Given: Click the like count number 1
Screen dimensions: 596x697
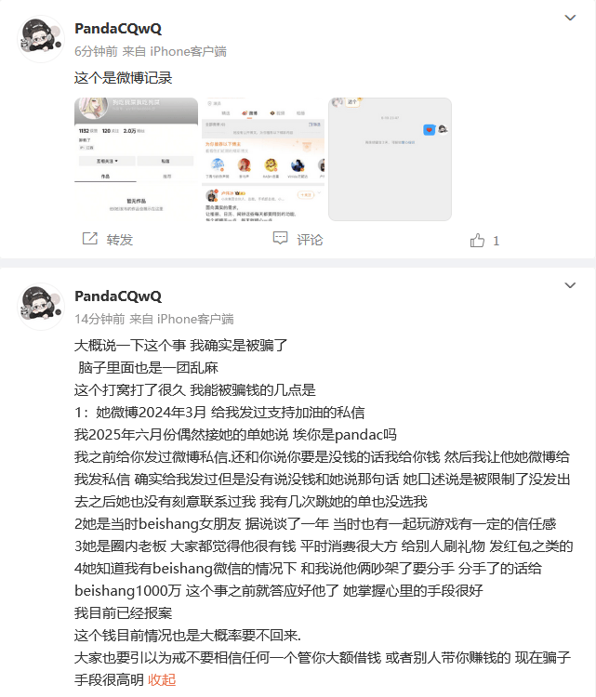Looking at the screenshot, I should click(496, 241).
